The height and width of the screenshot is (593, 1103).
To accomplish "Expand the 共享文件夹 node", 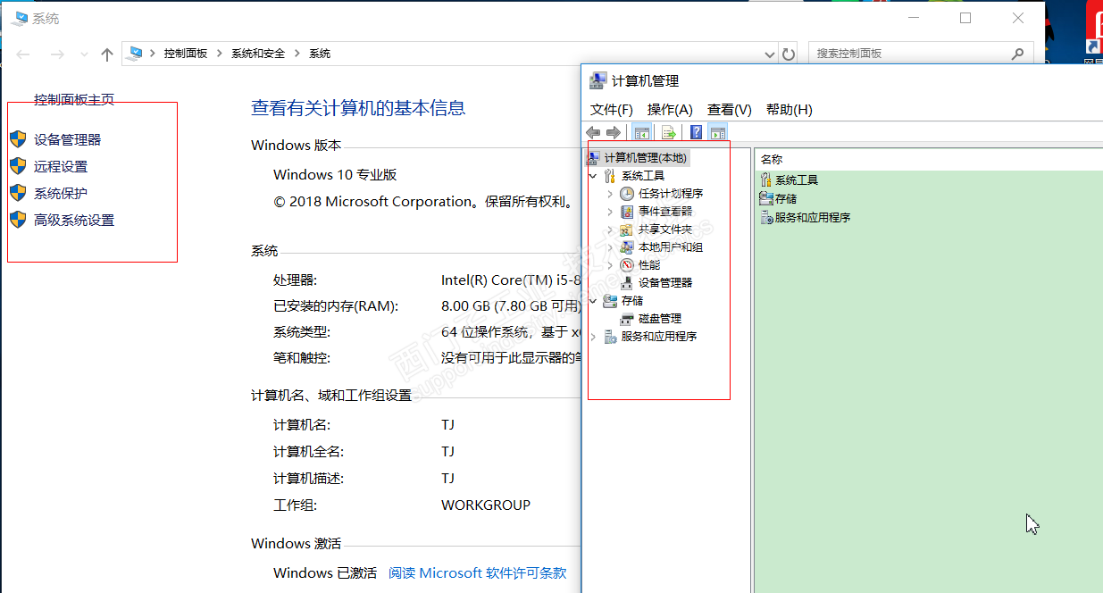I will (x=611, y=230).
